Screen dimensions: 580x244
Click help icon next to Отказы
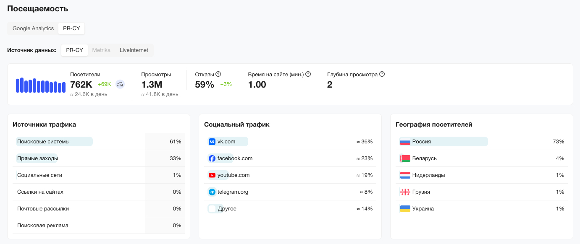click(218, 74)
